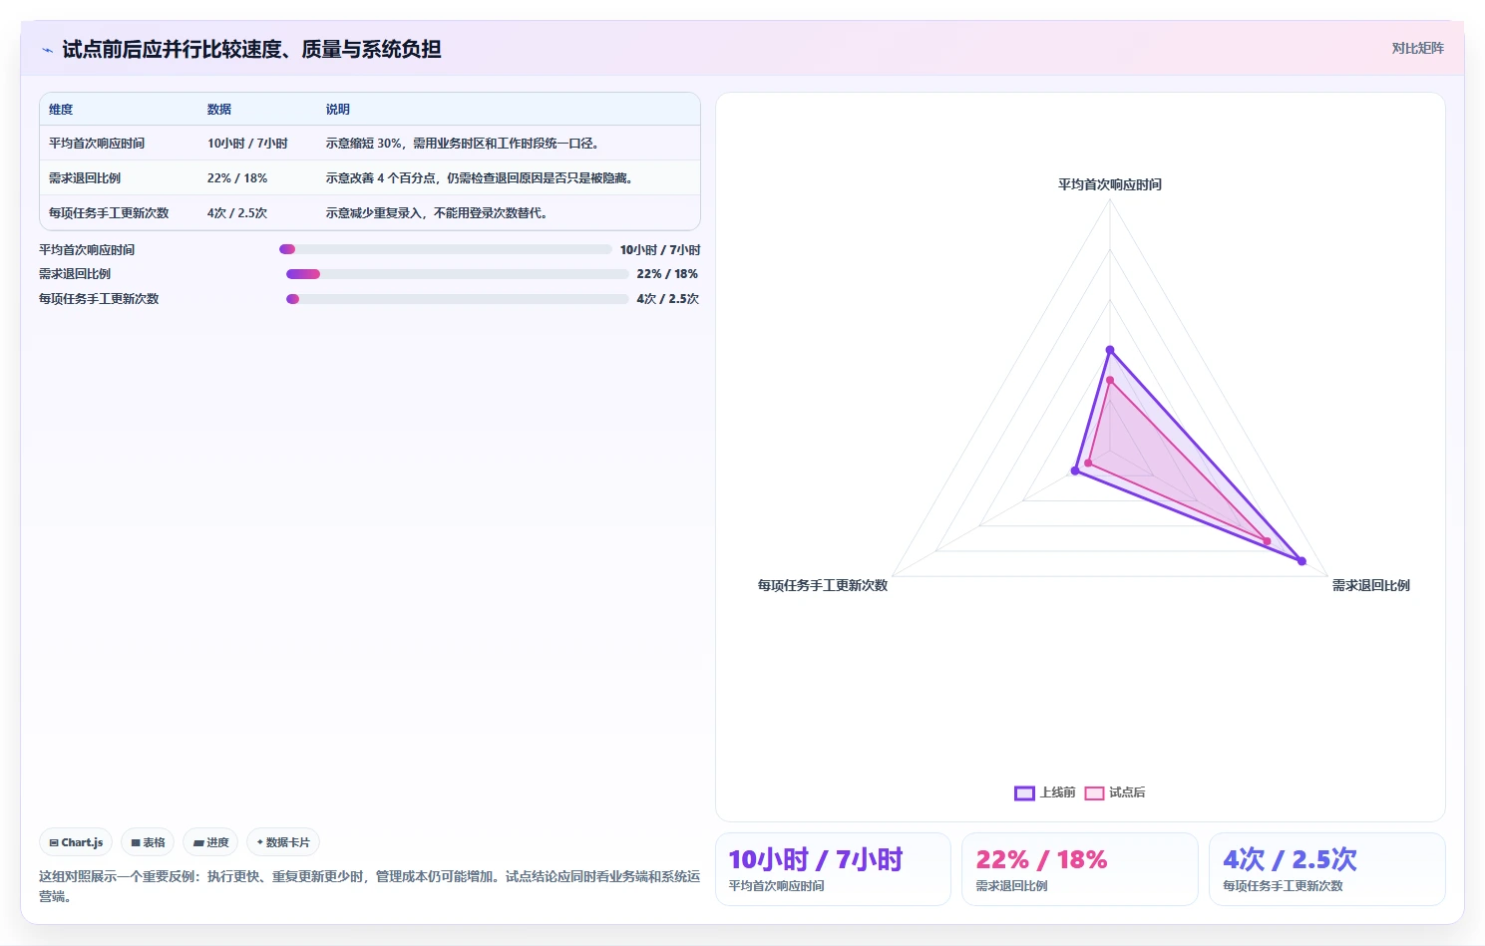Click radar axis label 平均首次响应时间

point(1110,184)
